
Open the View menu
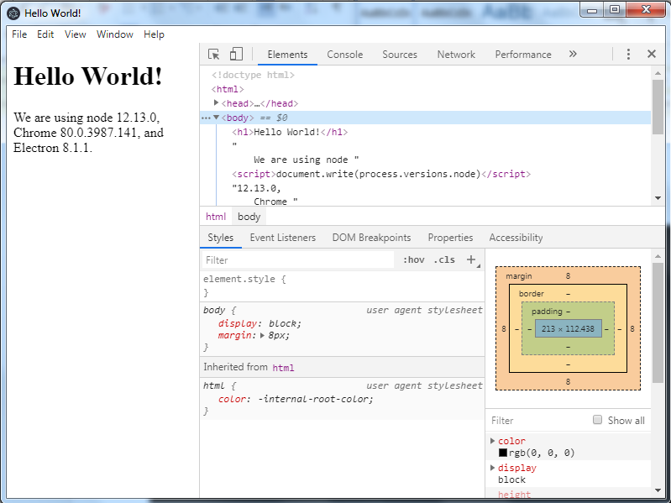[76, 34]
